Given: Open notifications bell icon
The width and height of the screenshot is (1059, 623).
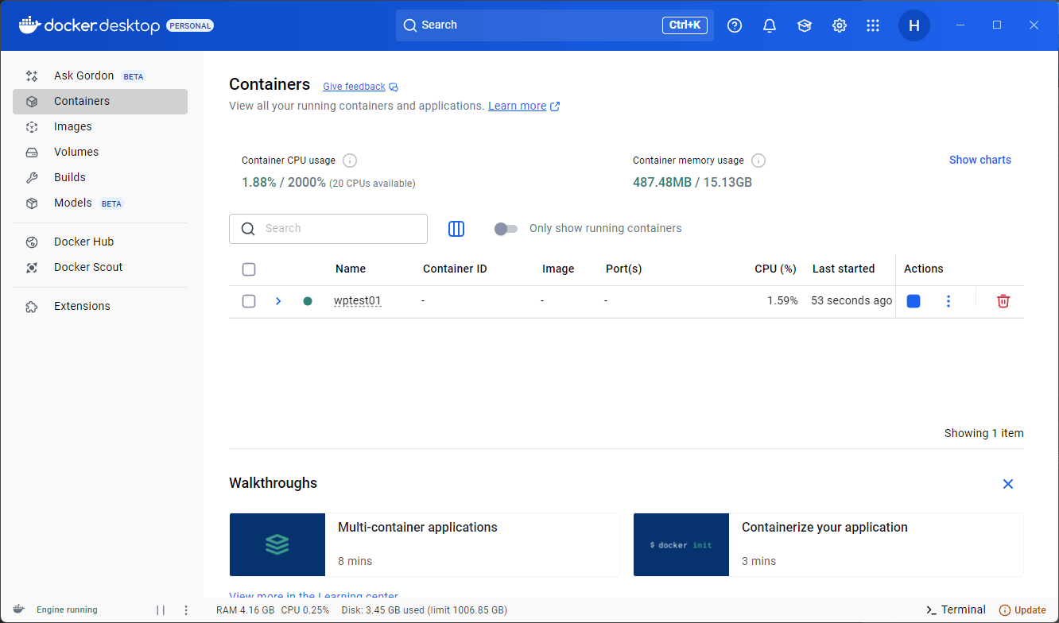Looking at the screenshot, I should pyautogui.click(x=770, y=25).
